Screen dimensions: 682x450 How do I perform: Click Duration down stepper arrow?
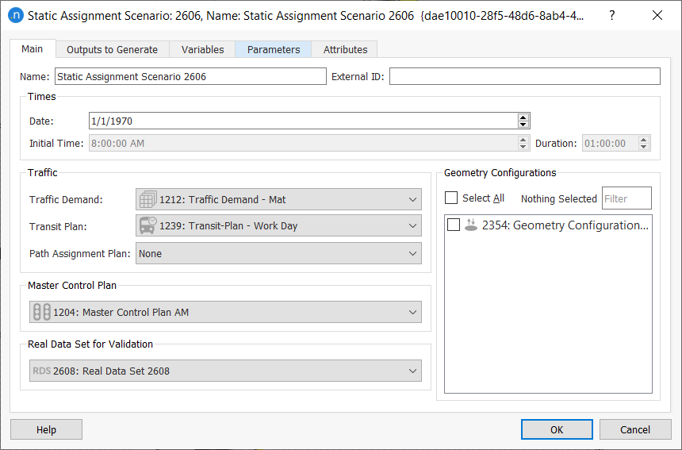click(644, 147)
